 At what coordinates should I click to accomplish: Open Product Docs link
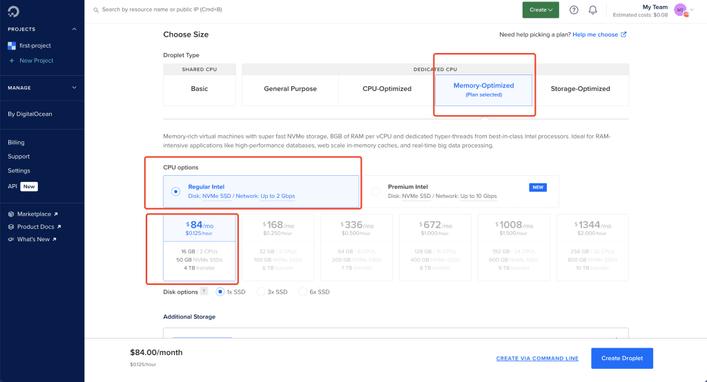coord(36,227)
